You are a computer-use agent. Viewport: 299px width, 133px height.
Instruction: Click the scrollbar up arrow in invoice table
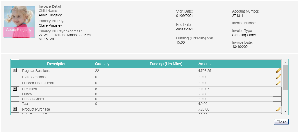285,62
